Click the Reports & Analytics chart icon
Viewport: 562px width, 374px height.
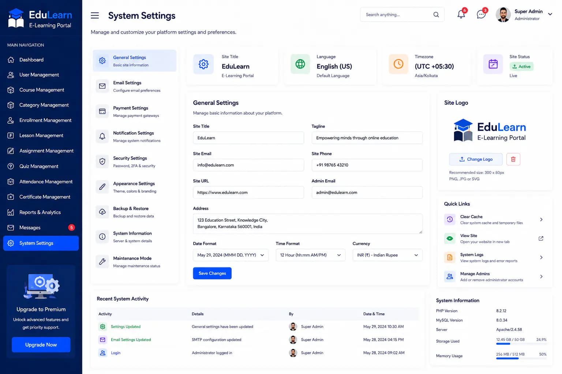tap(11, 212)
